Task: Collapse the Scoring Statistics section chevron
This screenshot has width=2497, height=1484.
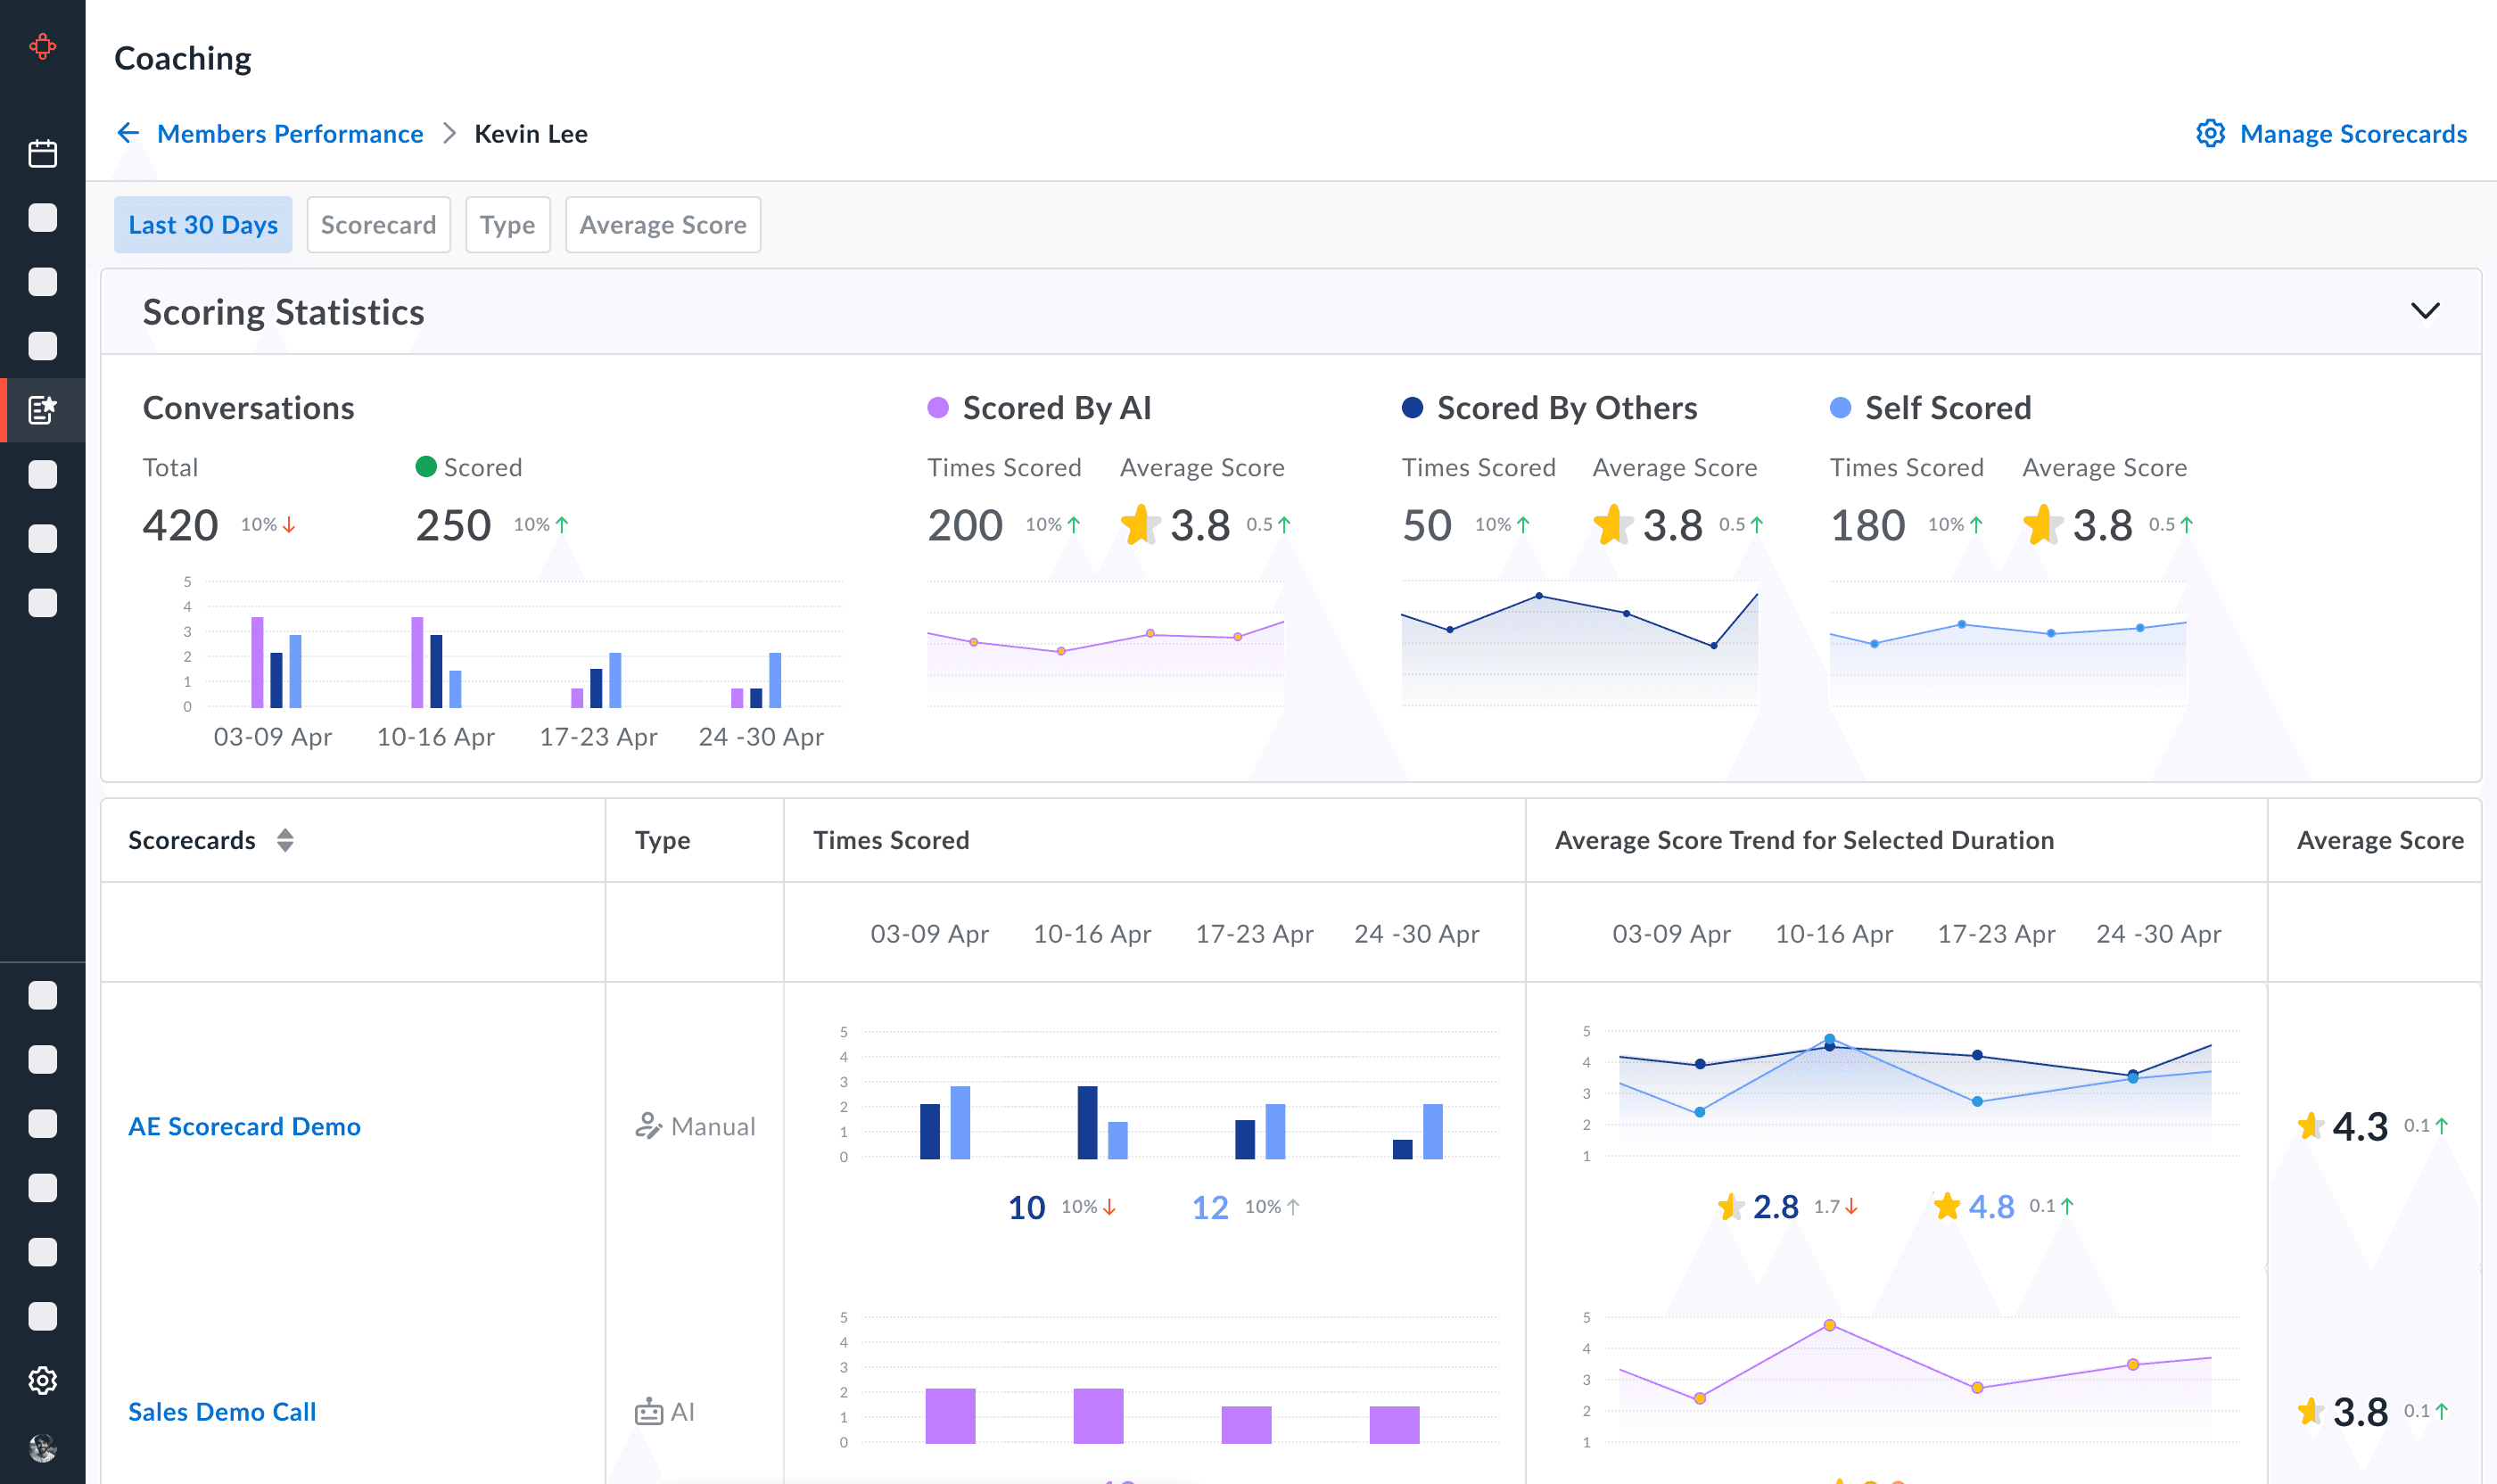Action: tap(2424, 311)
